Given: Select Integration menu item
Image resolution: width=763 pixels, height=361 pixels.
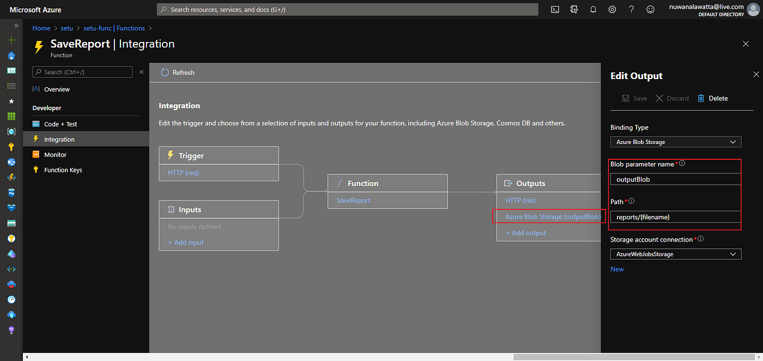Looking at the screenshot, I should [86, 140].
